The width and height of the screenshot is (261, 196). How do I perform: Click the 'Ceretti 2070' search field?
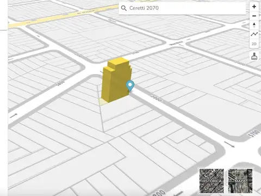(182, 8)
